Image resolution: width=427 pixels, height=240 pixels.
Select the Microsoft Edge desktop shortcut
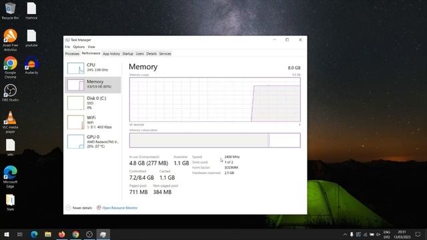11,177
